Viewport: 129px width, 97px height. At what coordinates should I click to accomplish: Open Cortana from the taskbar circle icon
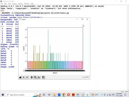44,95
